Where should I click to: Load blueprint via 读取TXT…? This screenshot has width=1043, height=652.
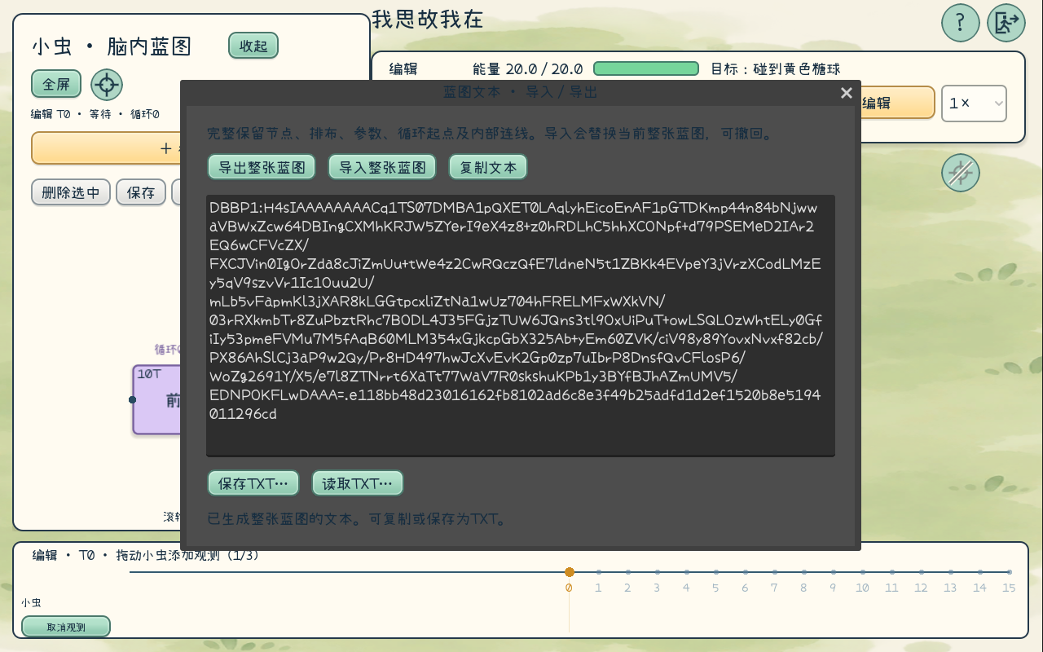coord(358,483)
